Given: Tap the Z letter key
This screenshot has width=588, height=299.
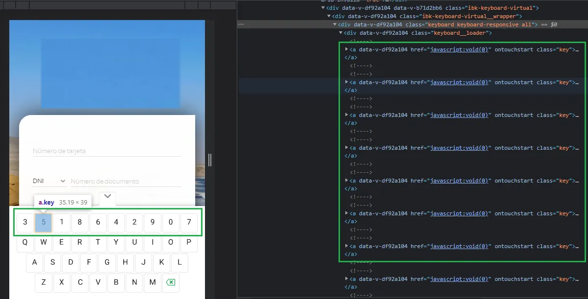Looking at the screenshot, I should click(44, 282).
